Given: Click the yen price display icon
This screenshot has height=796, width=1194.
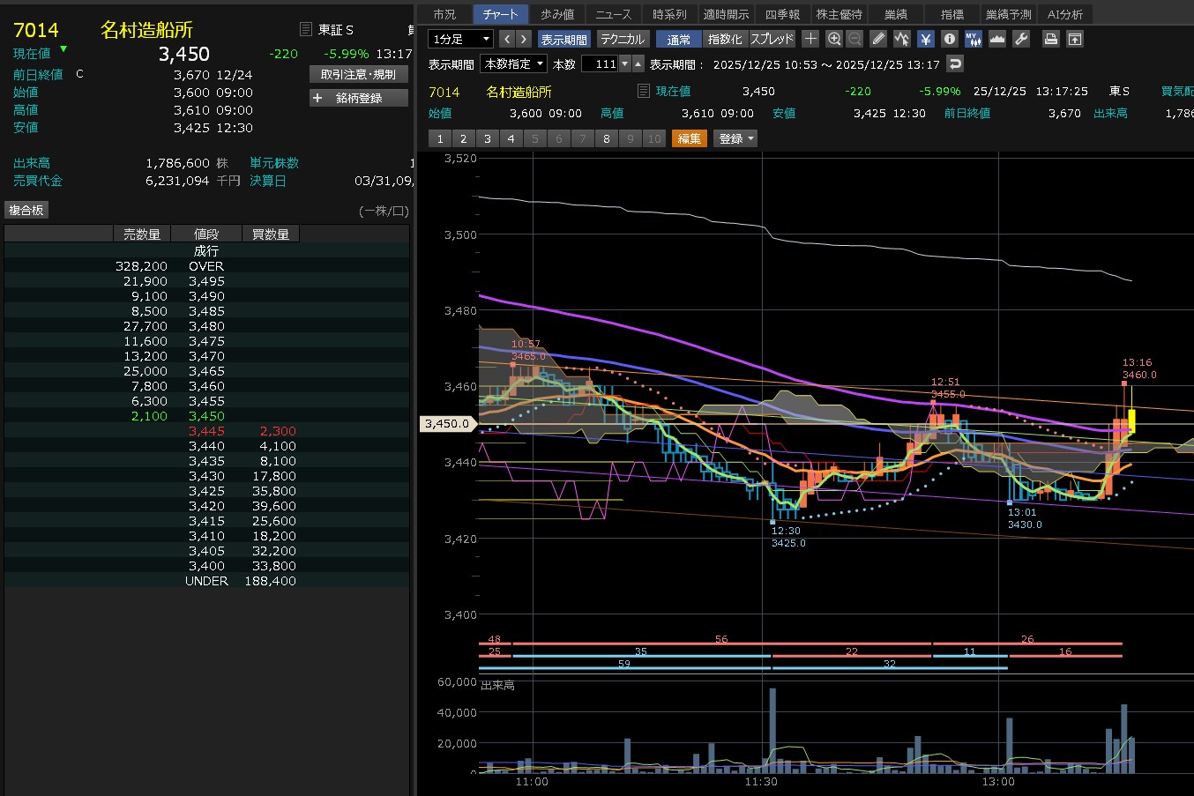Looking at the screenshot, I should (925, 39).
